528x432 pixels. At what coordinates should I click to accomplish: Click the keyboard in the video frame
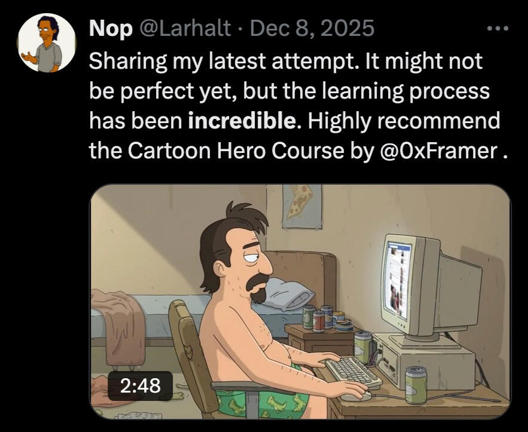(353, 370)
